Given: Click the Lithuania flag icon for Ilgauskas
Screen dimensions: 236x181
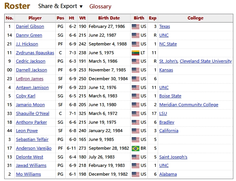Looking at the screenshot, I should click(135, 53).
